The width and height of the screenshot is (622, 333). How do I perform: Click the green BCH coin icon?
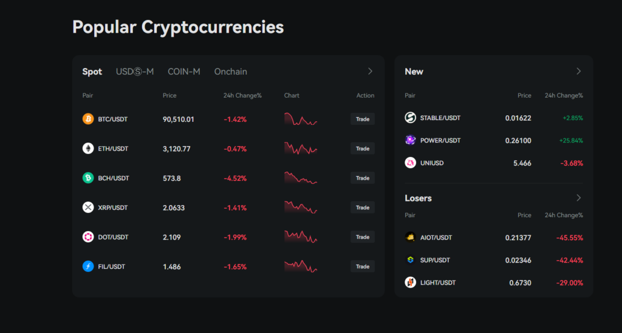click(x=88, y=178)
